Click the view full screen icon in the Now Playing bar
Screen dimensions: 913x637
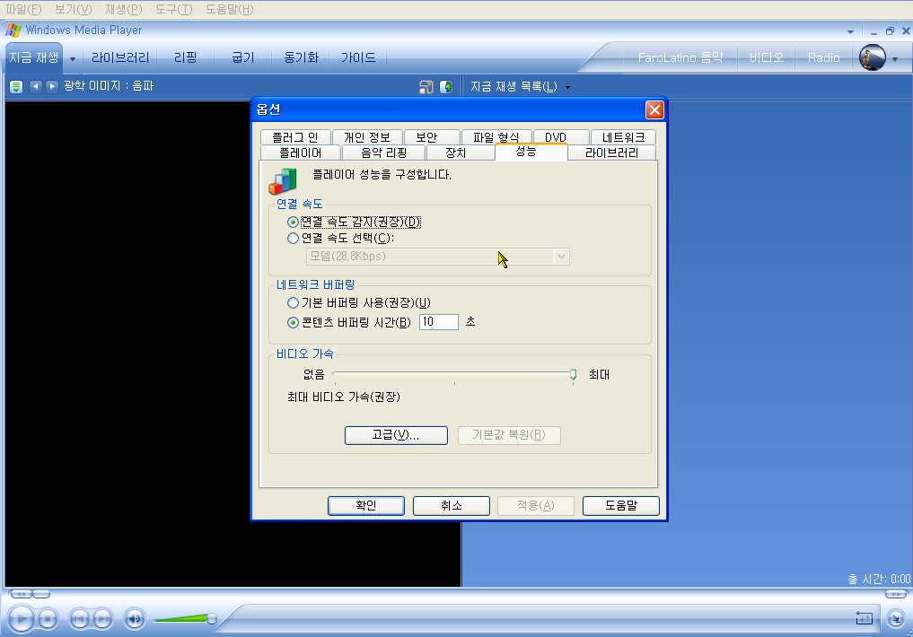coord(426,87)
